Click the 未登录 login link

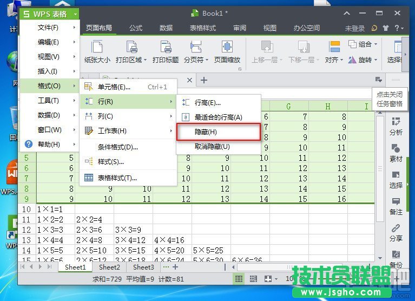[354, 28]
